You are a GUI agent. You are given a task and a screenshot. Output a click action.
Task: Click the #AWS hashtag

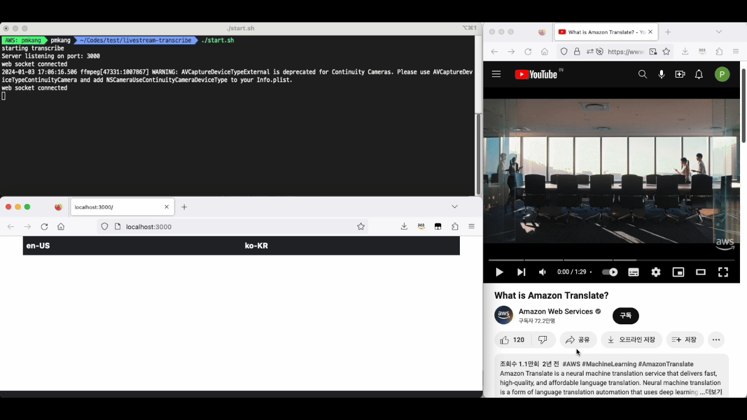(x=571, y=364)
